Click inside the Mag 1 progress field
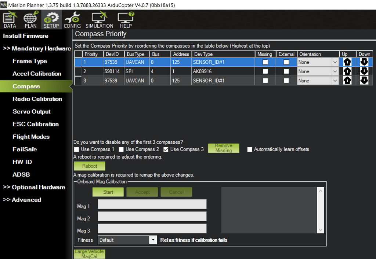Screen dimensions: 376x259 coord(152,204)
